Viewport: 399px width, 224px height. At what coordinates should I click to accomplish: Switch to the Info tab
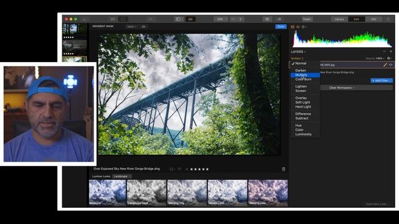tap(373, 19)
